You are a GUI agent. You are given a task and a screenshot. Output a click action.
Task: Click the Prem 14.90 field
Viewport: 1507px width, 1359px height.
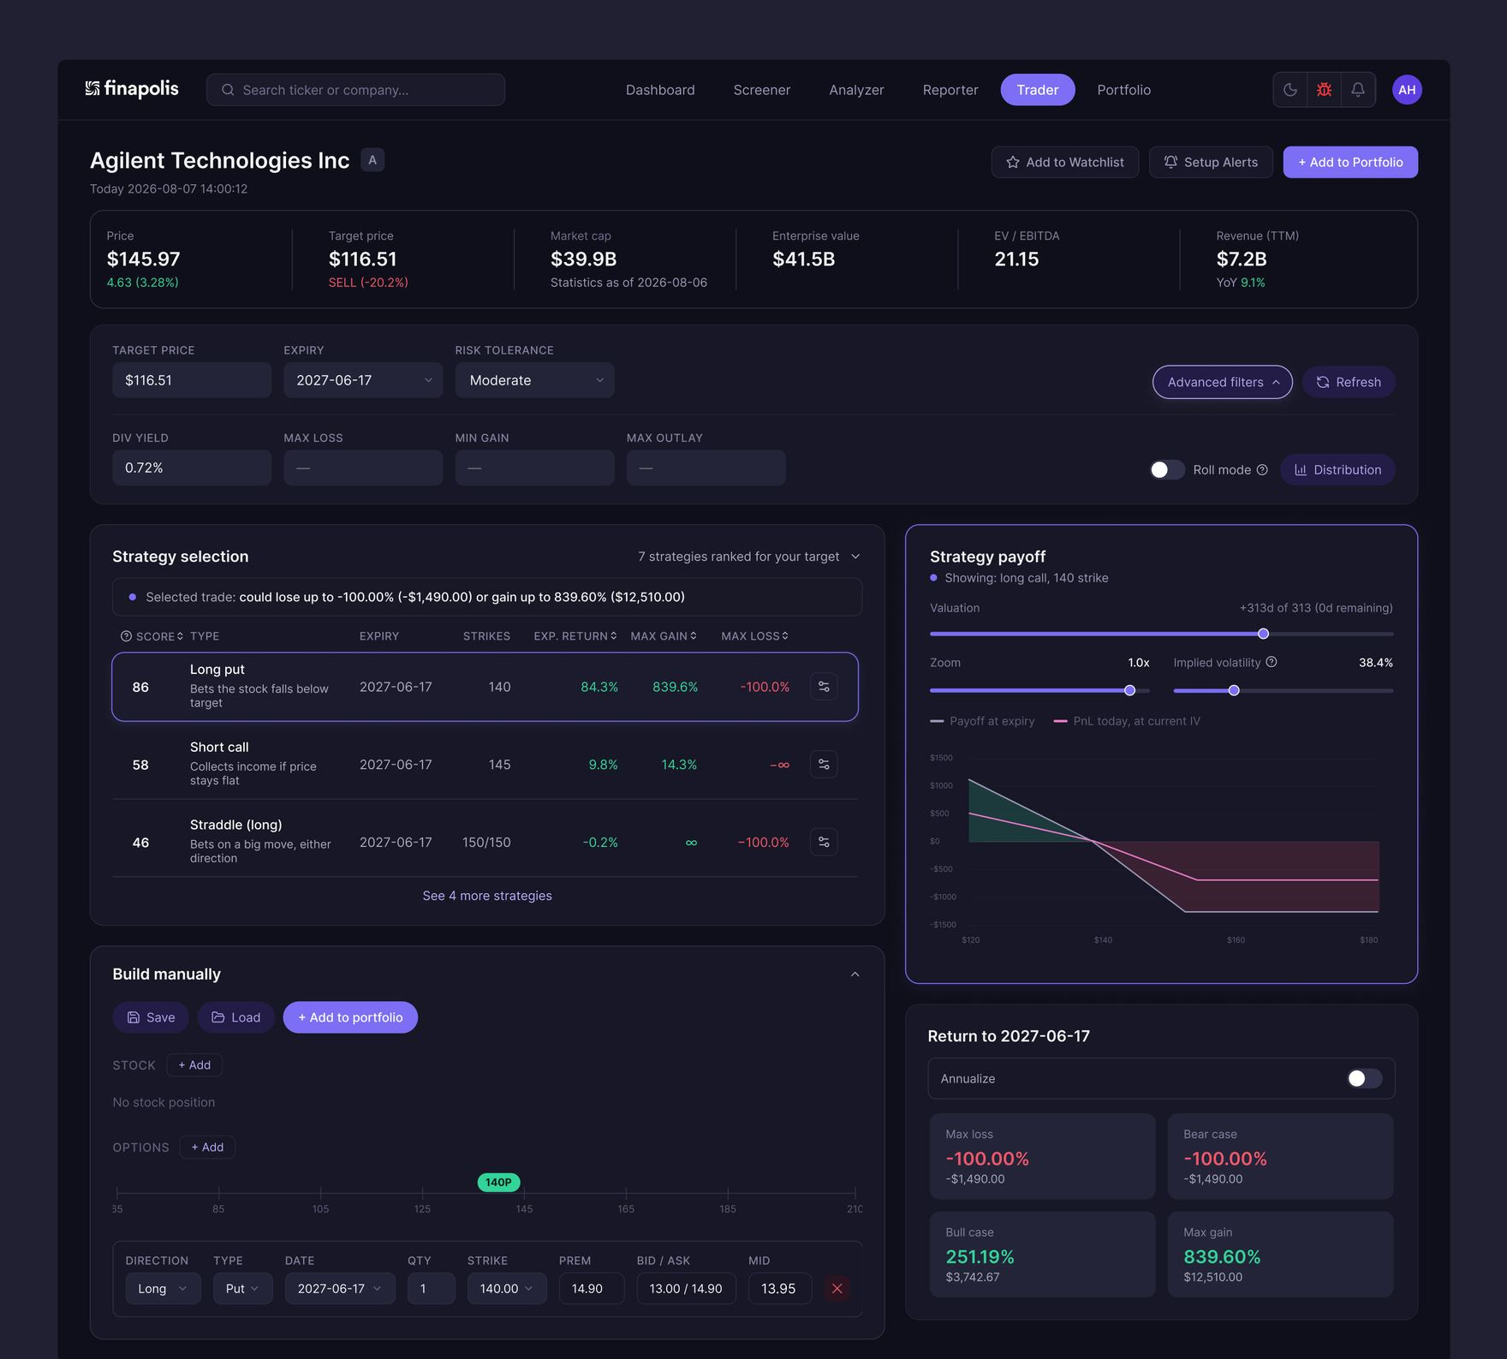click(x=591, y=1289)
